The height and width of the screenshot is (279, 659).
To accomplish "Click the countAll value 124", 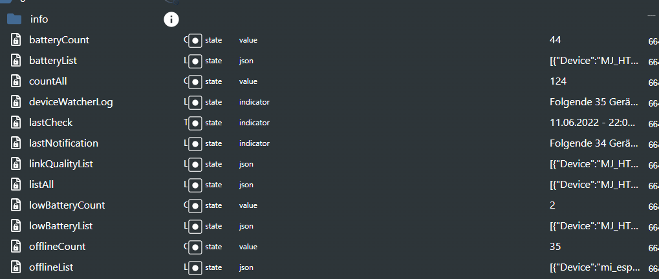I will tap(558, 81).
